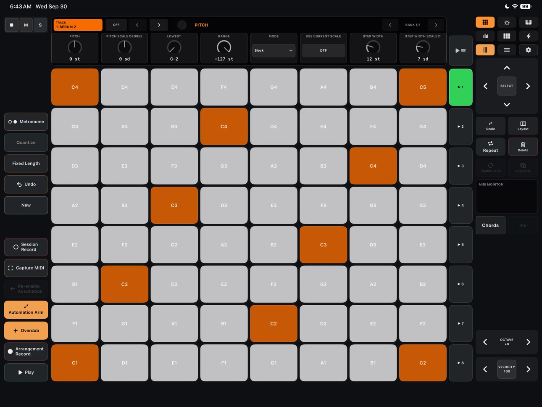Click the stop square transport icon
542x407 pixels.
pyautogui.click(x=12, y=25)
